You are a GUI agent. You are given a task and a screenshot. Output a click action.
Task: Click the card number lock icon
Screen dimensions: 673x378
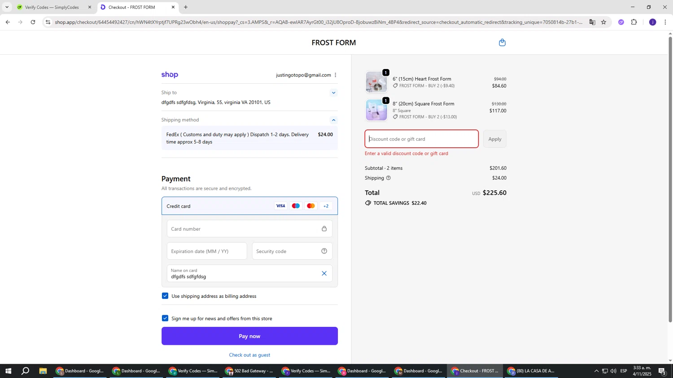(x=324, y=229)
